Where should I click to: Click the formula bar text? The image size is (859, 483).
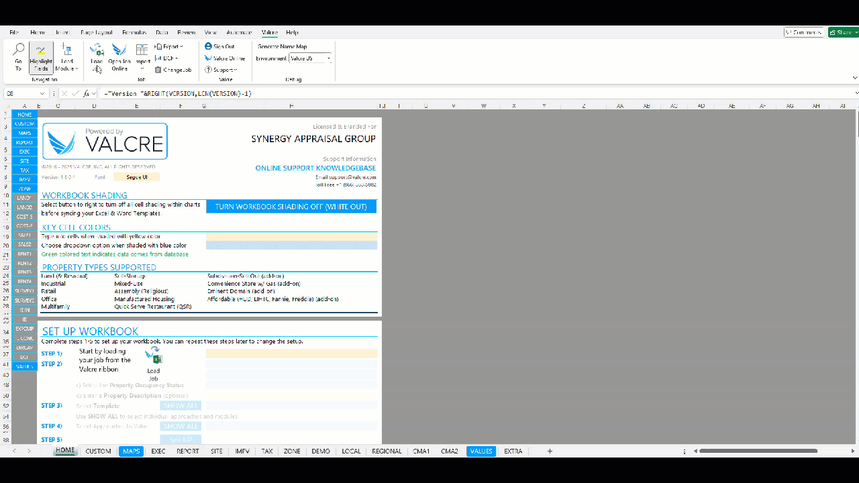pyautogui.click(x=178, y=94)
